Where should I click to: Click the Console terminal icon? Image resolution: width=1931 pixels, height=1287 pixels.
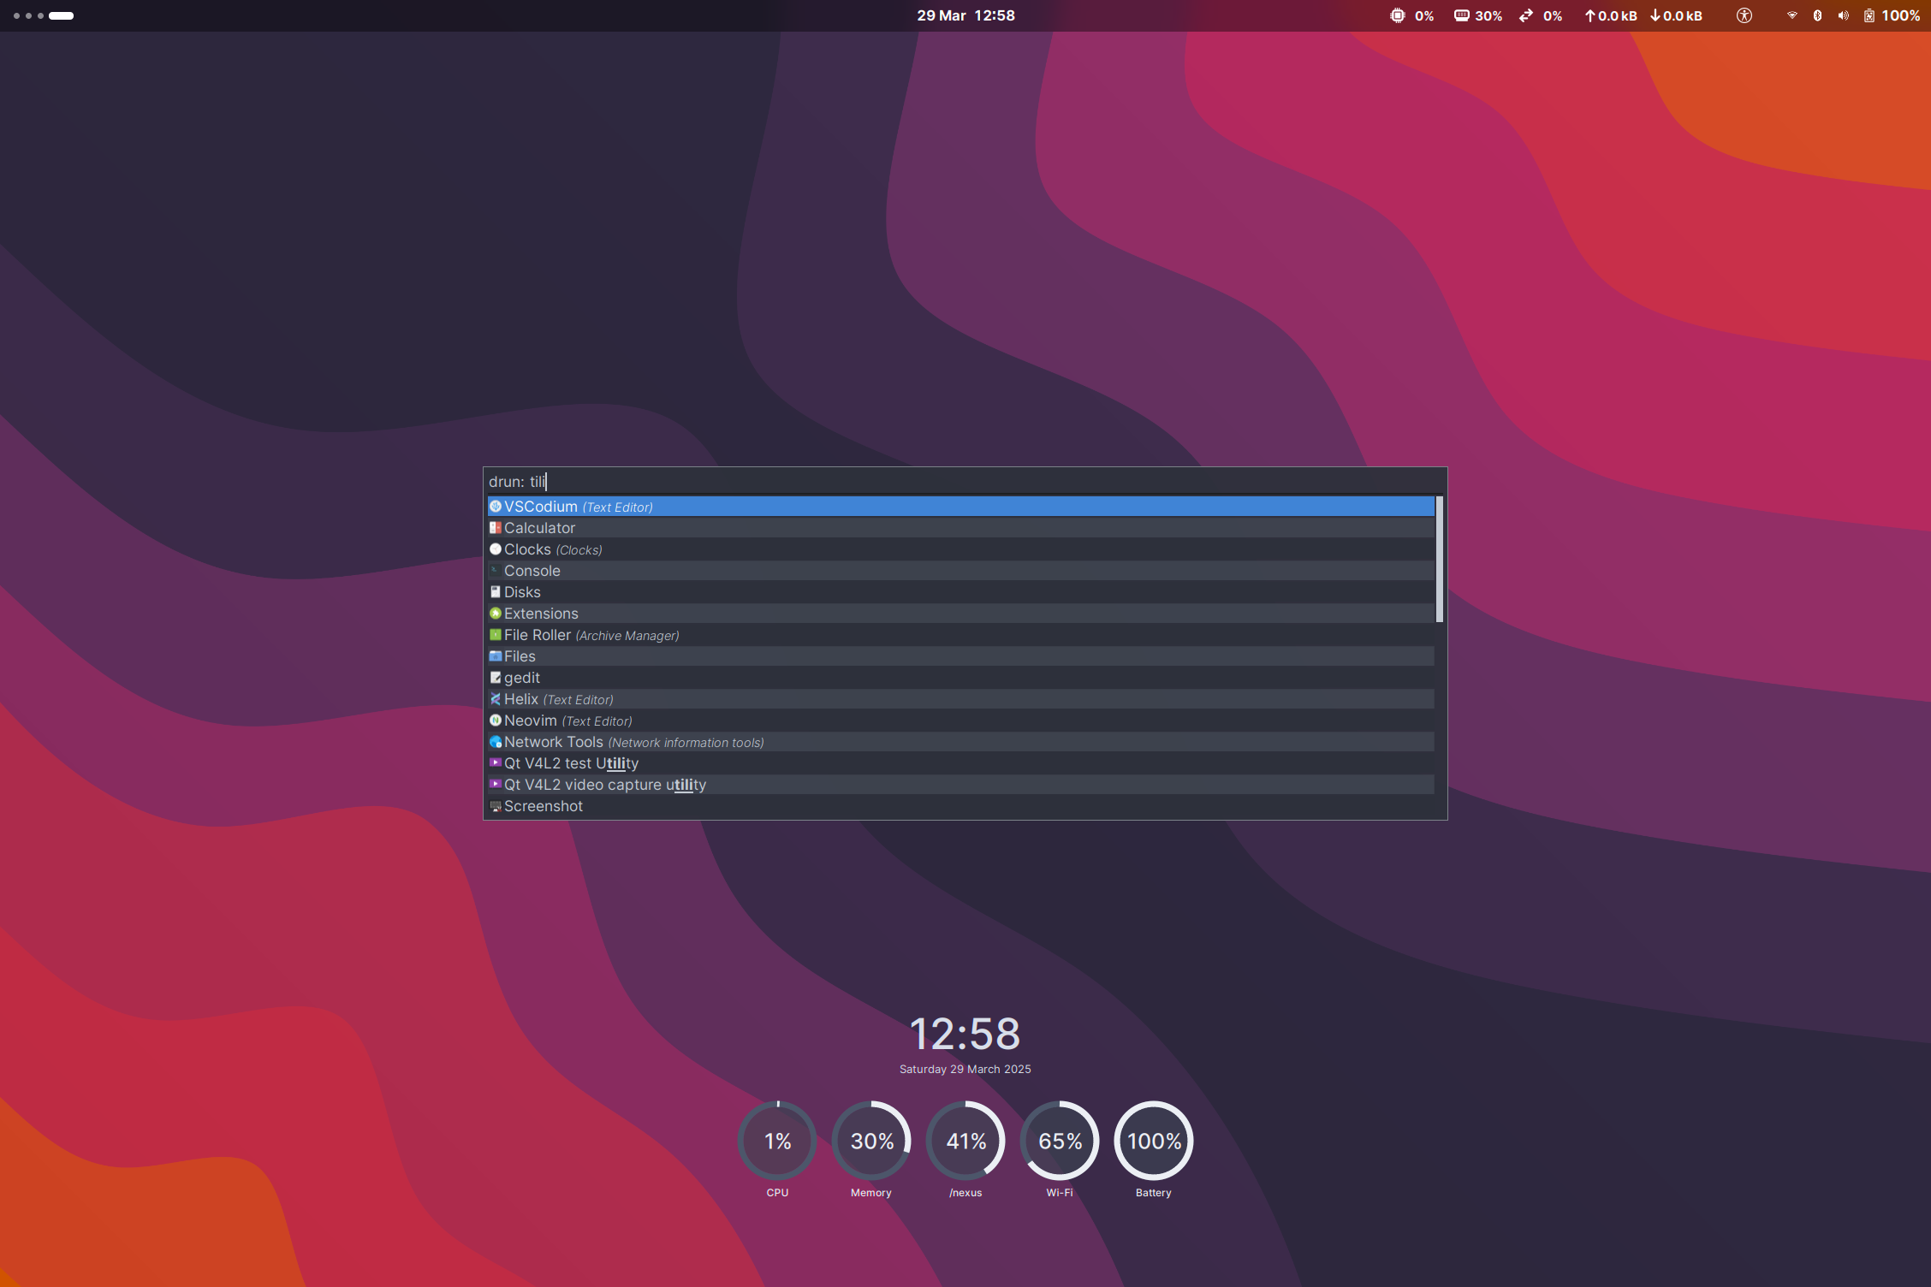coord(496,571)
